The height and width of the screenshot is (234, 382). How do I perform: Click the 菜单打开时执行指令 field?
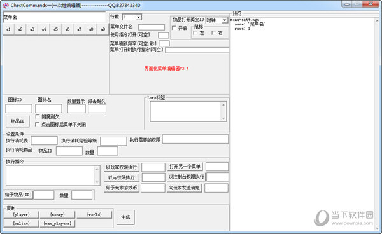point(197,50)
